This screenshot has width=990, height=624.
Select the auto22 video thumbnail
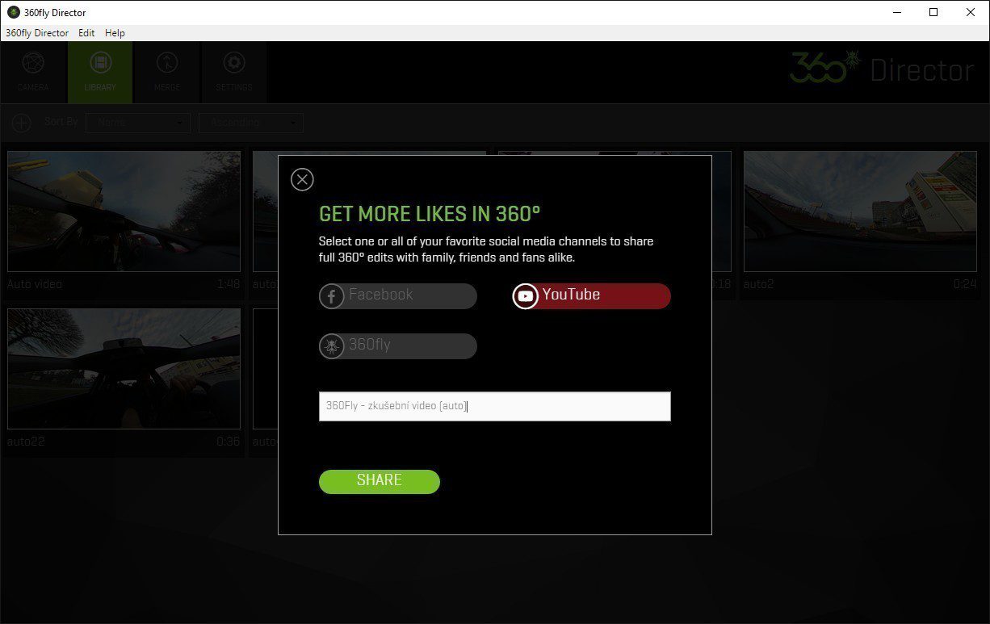click(124, 368)
